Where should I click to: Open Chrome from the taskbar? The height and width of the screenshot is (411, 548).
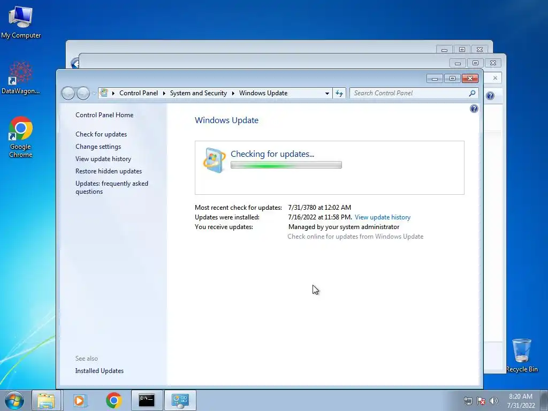pyautogui.click(x=113, y=400)
